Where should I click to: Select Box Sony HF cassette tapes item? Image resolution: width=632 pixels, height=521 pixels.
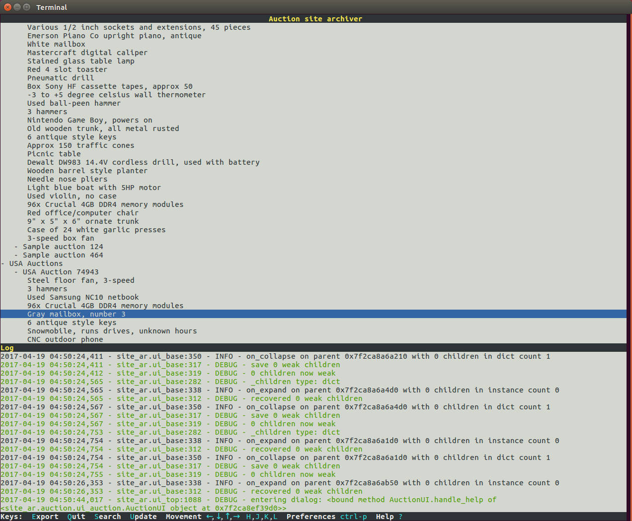[x=110, y=86]
